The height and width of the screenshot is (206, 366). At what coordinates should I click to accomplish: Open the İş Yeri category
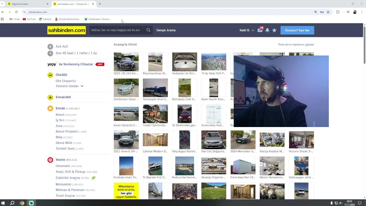[x=60, y=120]
